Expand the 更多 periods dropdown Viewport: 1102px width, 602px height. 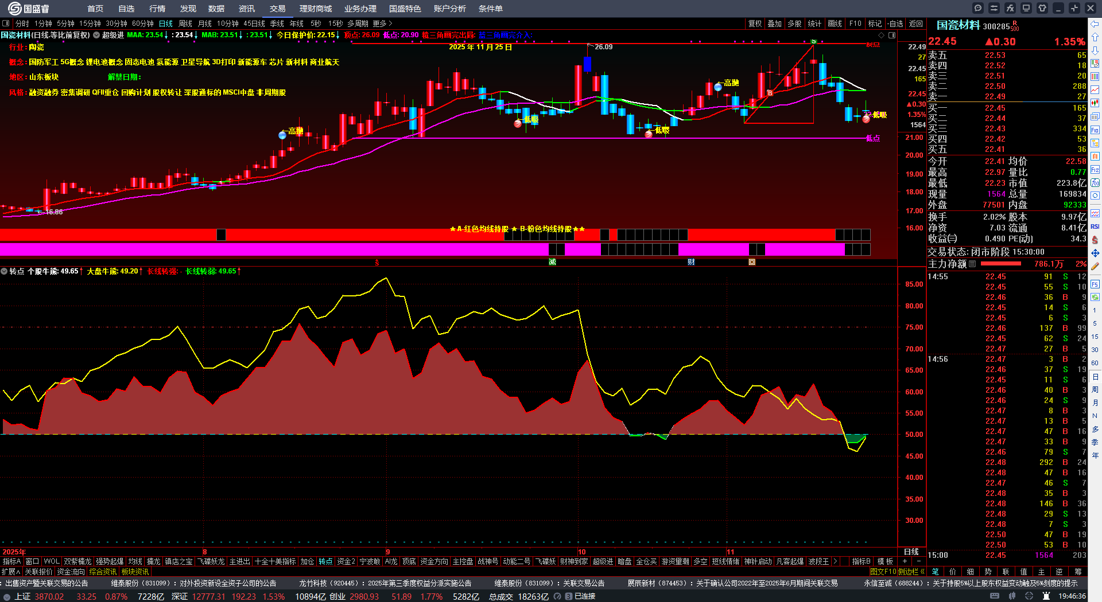[382, 24]
